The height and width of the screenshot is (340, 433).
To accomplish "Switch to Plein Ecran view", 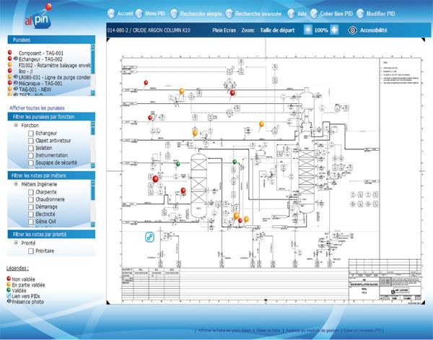I will tap(227, 31).
